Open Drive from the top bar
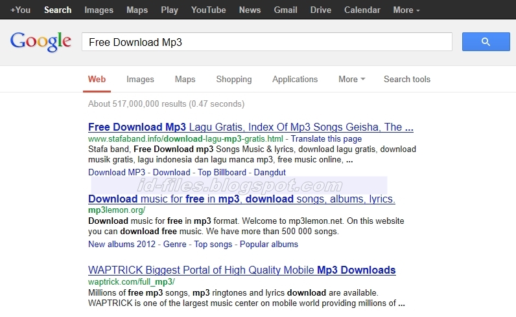This screenshot has height=317, width=516. [320, 10]
